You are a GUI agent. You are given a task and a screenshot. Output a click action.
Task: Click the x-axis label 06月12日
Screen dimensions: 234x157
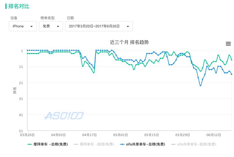click(x=214, y=135)
